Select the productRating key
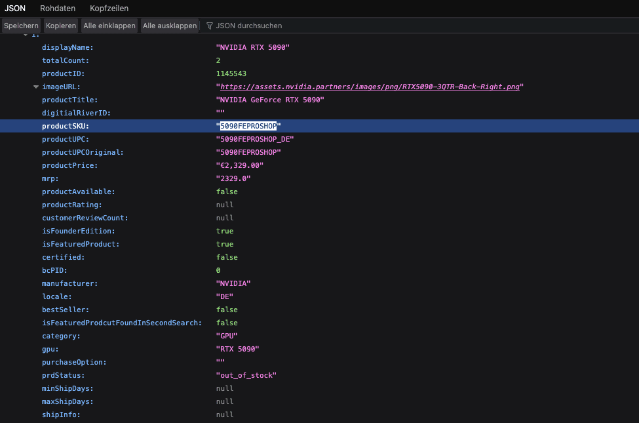The width and height of the screenshot is (639, 423). 71,205
